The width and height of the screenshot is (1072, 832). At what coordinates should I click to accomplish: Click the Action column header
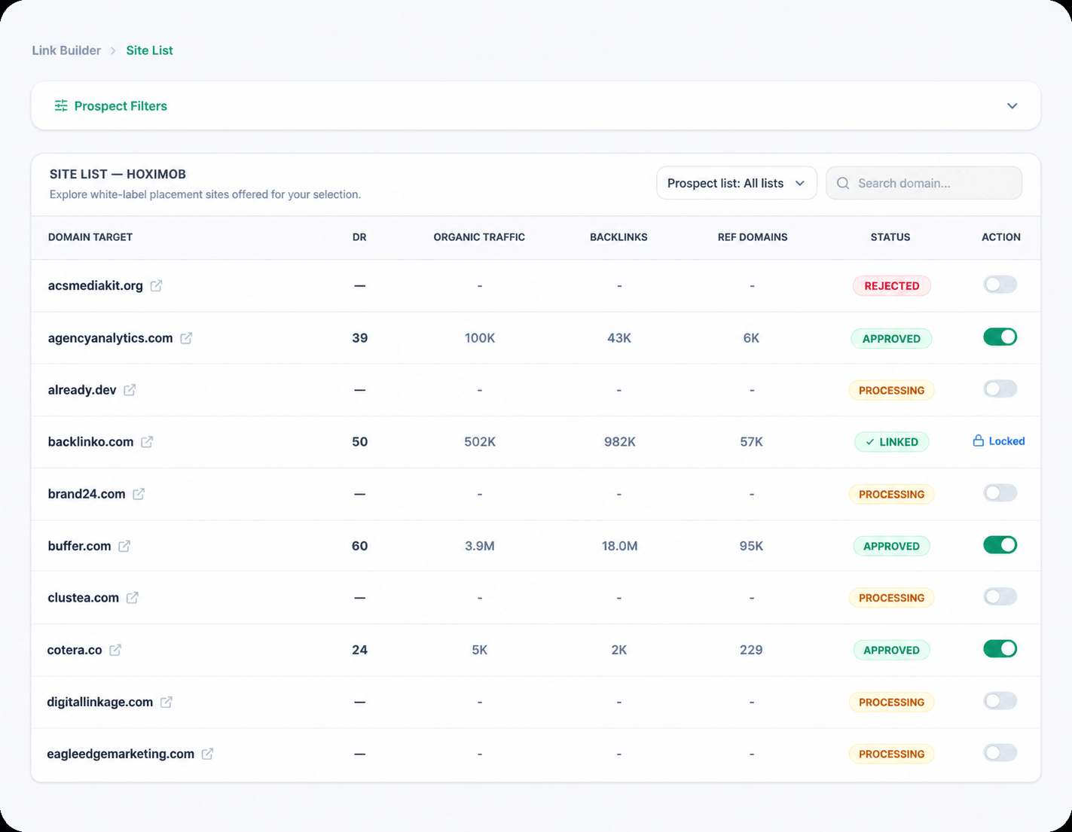coord(1001,237)
